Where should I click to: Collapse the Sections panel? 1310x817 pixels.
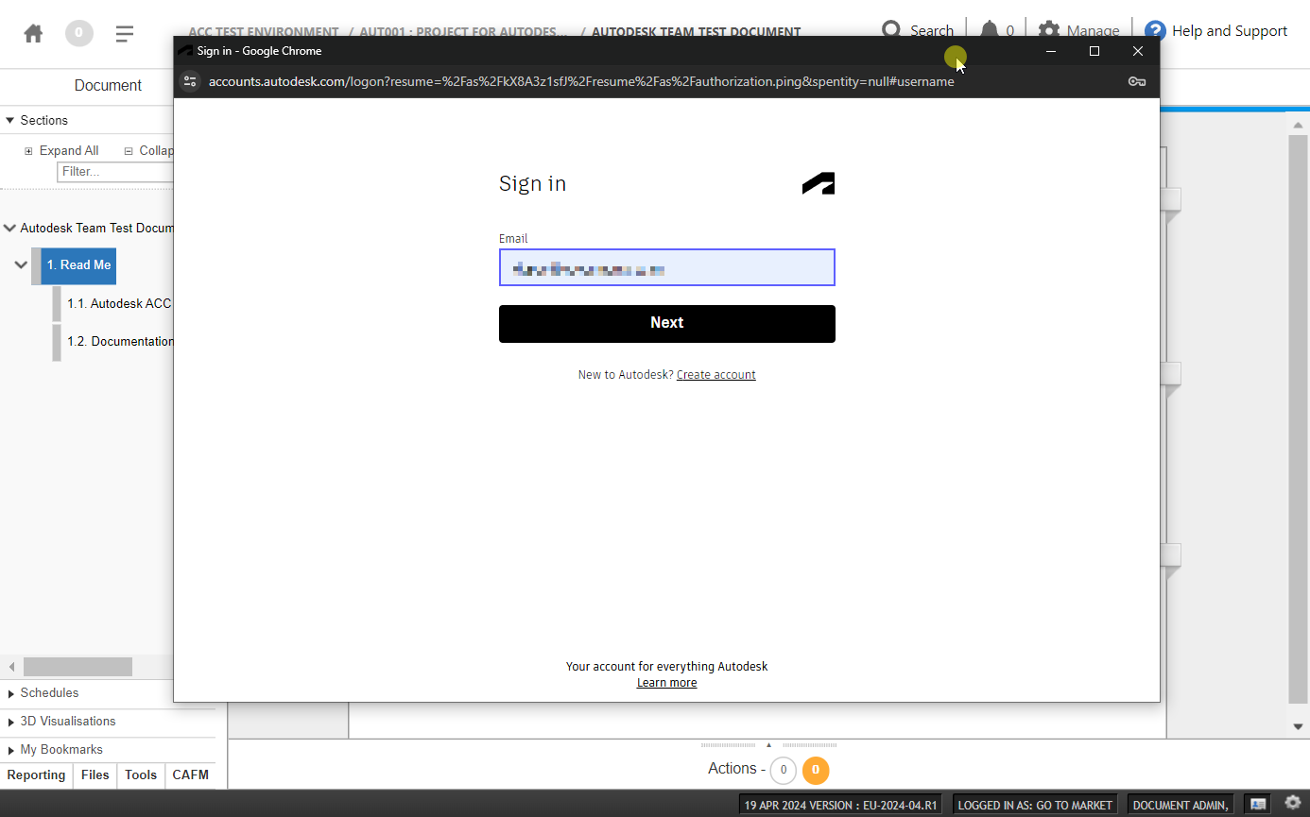(10, 120)
